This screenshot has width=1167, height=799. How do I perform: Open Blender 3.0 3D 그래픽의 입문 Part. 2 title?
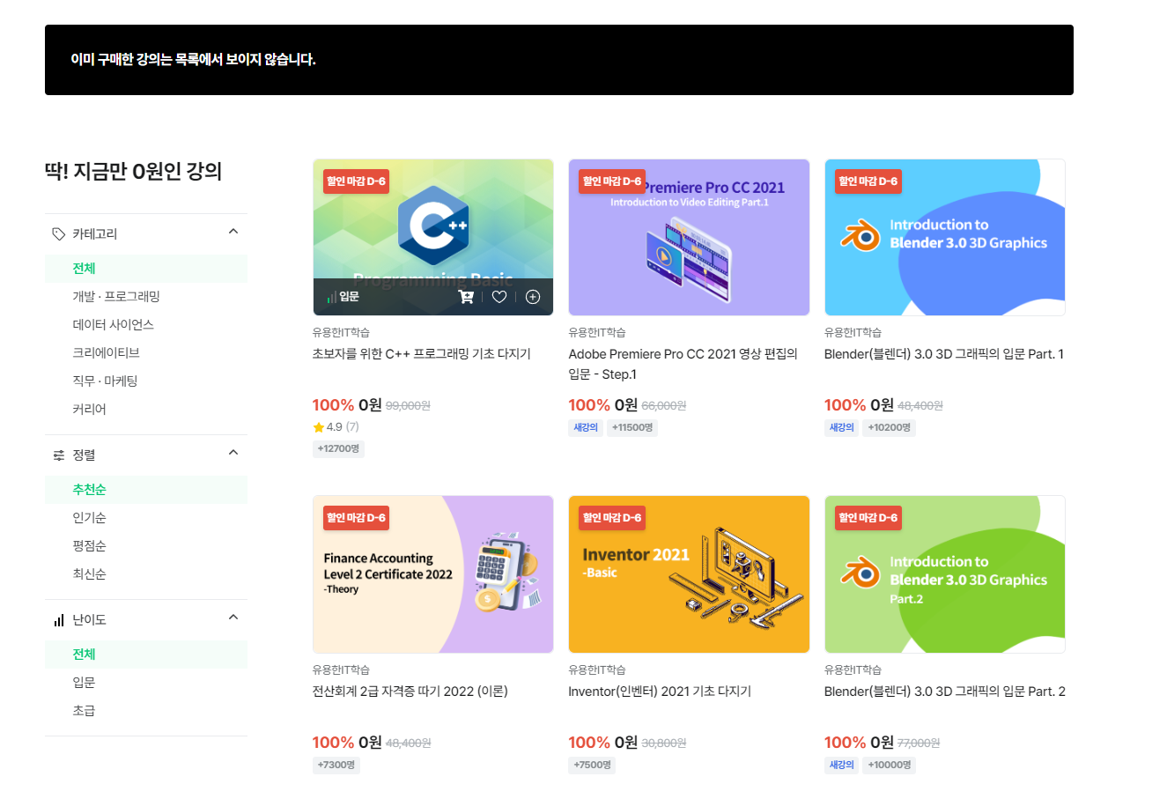(x=945, y=692)
